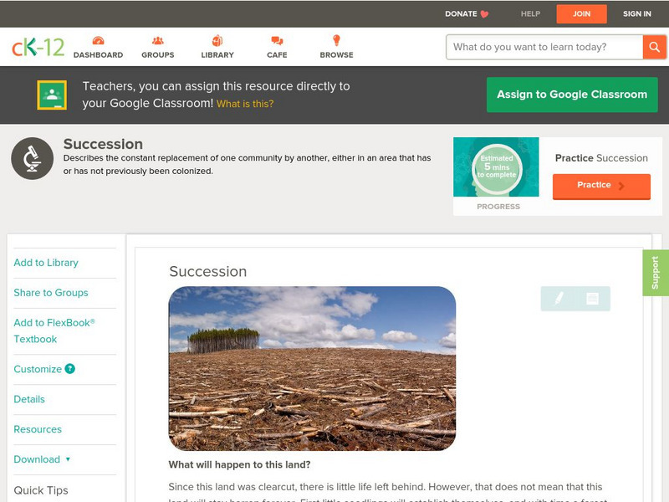
Task: Click the notes list tool icon
Action: click(x=592, y=299)
